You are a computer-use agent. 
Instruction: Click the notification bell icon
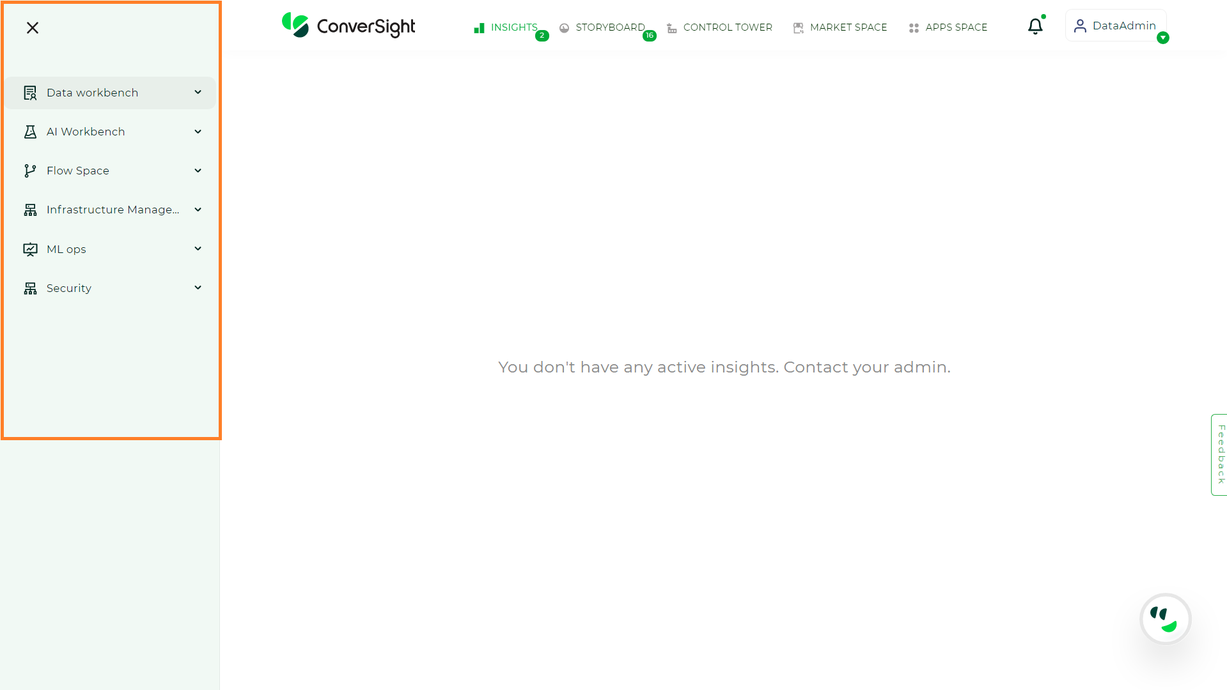point(1035,26)
